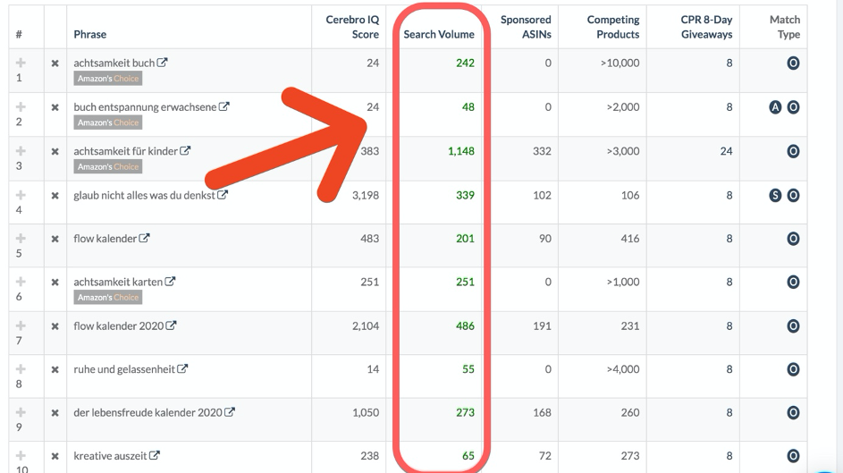The image size is (843, 473).
Task: Click the plus icon for row 2
Action: [x=21, y=106]
